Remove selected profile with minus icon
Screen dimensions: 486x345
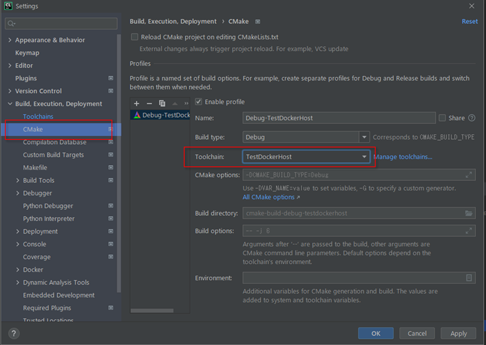tap(149, 104)
